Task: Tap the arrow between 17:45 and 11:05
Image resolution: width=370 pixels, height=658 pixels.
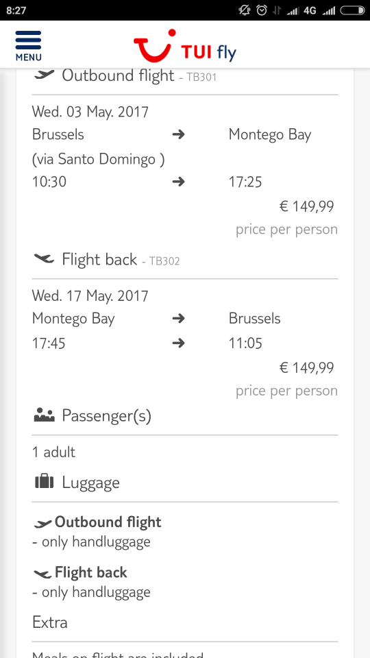Action: coord(178,343)
